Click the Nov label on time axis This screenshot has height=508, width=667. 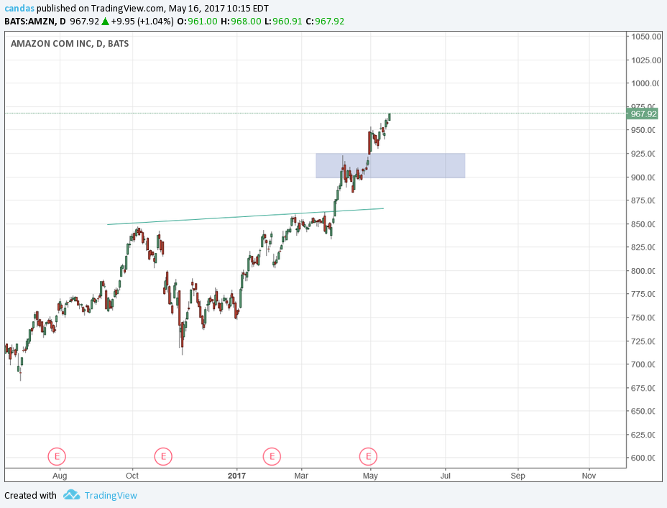pyautogui.click(x=589, y=476)
